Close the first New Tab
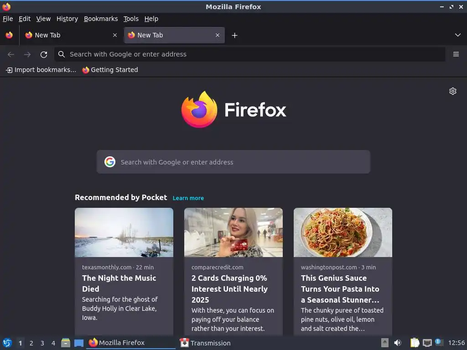 click(114, 35)
